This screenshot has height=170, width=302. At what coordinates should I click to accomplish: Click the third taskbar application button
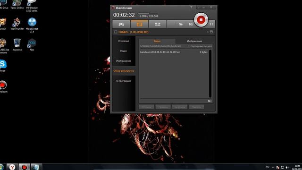[x=36, y=167]
